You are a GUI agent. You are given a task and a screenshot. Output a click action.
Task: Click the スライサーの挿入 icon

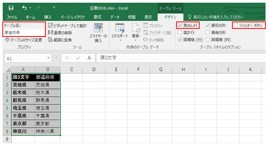pyautogui.click(x=98, y=28)
